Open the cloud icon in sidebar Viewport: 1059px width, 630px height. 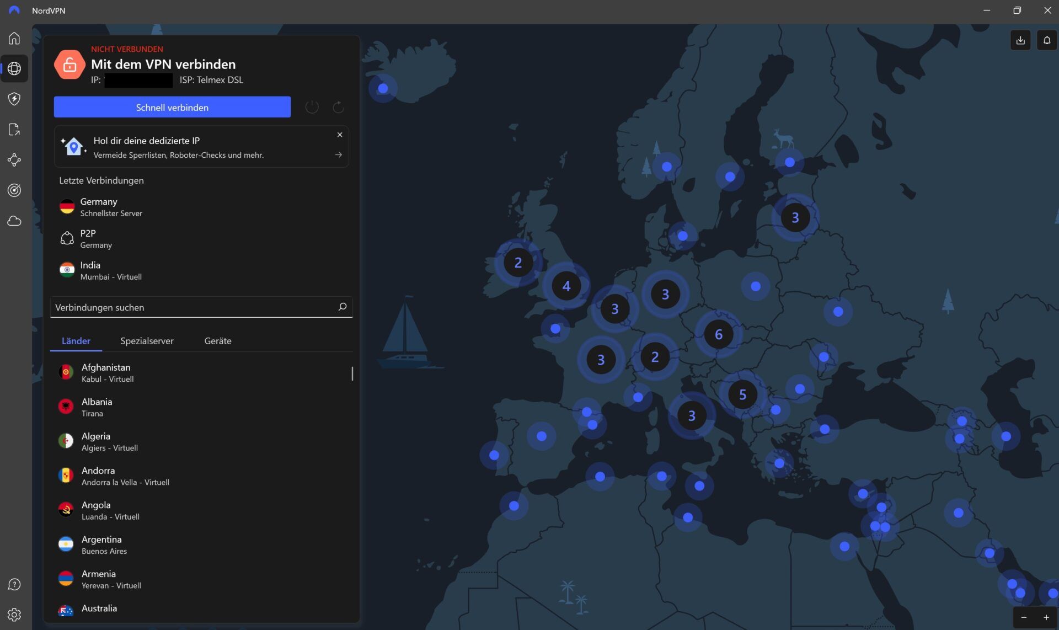click(x=14, y=221)
